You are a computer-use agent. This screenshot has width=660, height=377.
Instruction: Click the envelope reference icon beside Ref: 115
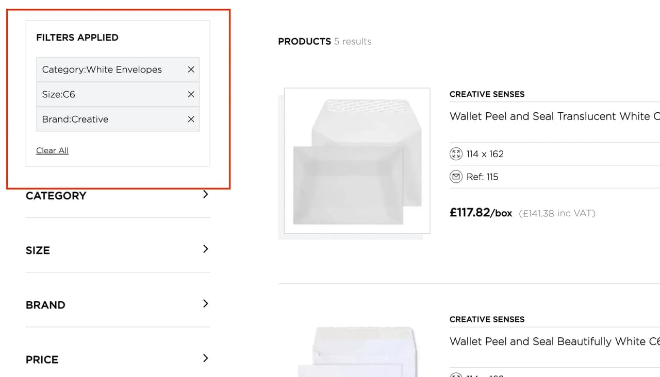456,177
